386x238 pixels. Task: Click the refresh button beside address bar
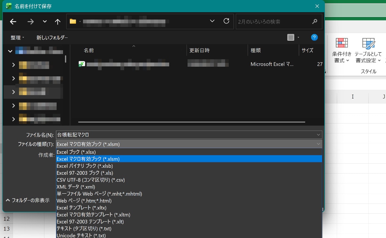pos(226,21)
